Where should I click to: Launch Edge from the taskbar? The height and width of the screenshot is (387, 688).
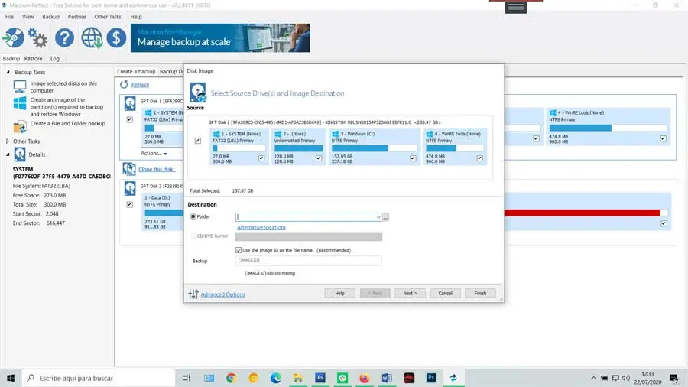tap(275, 378)
